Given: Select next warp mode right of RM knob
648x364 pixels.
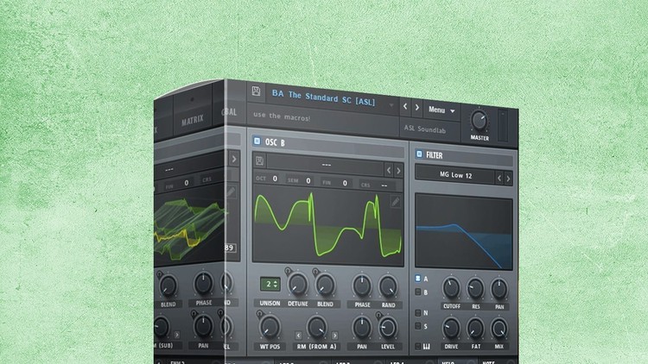Looking at the screenshot, I should point(334,336).
